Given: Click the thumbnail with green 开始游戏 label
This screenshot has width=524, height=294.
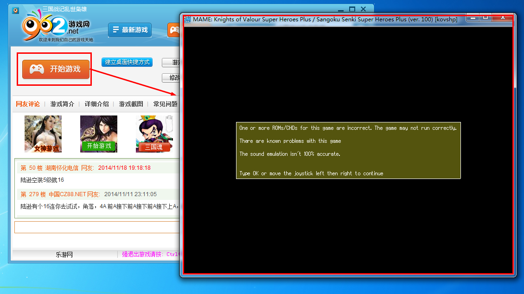Looking at the screenshot, I should click(99, 134).
